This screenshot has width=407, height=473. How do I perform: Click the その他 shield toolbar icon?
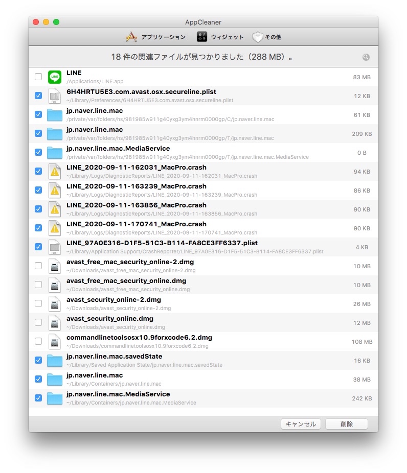[258, 37]
